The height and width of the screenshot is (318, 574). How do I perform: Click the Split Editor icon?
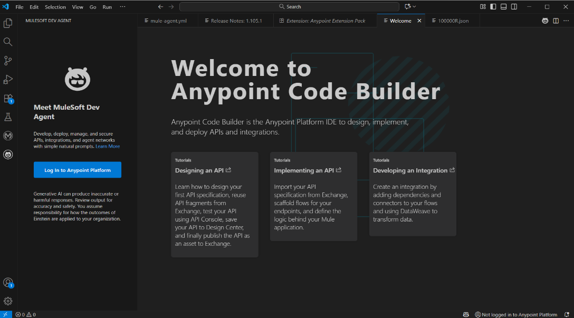point(556,21)
